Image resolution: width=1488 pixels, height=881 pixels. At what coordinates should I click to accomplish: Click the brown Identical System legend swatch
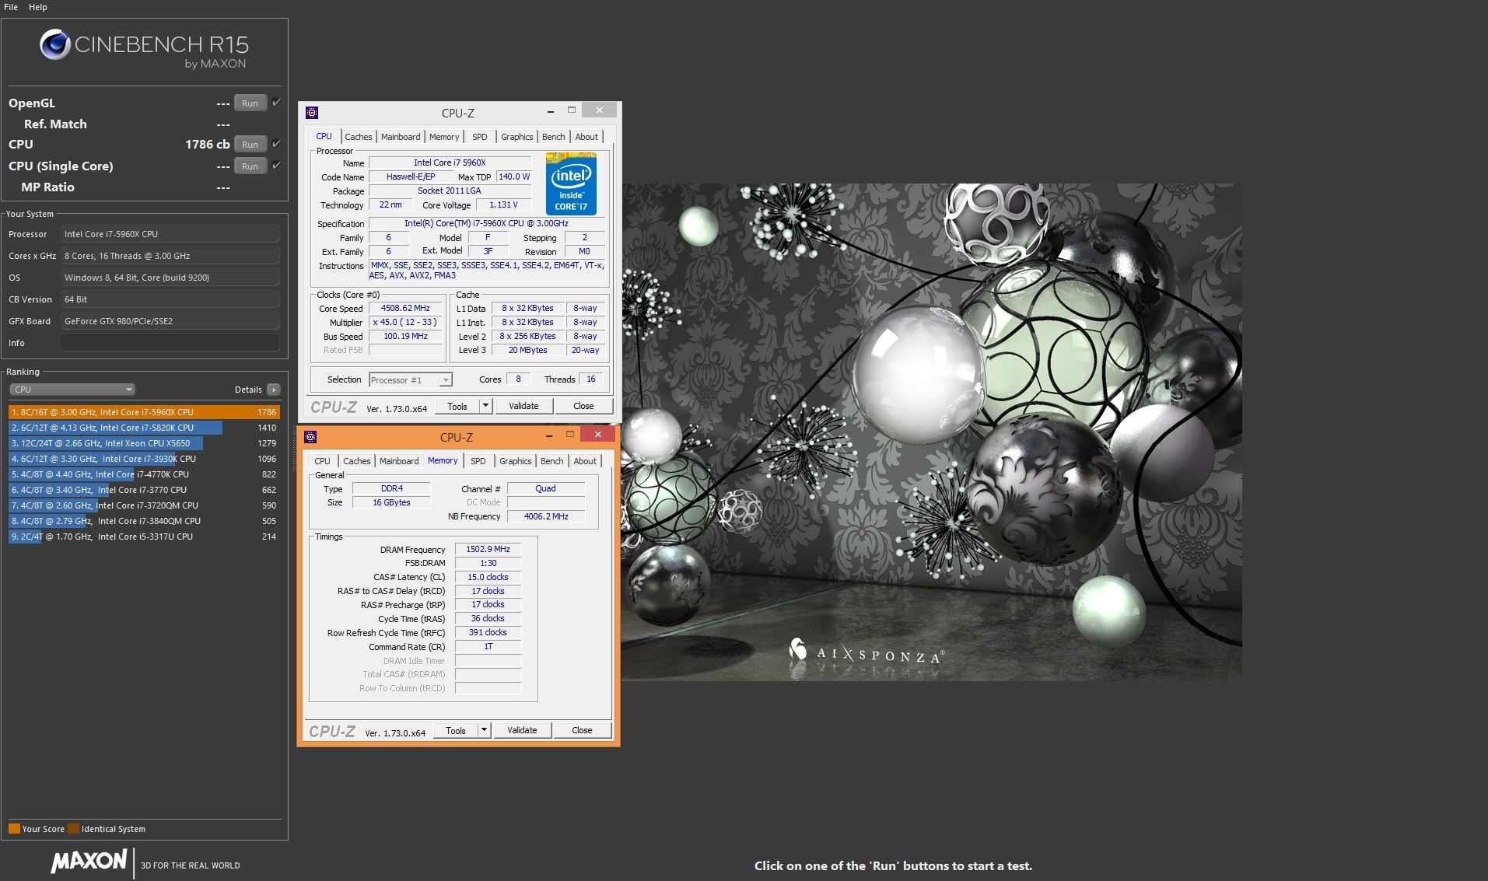(x=73, y=828)
